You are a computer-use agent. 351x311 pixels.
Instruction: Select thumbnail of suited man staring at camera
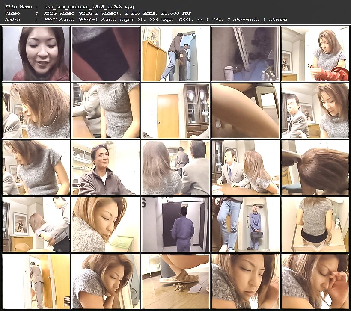point(315,111)
